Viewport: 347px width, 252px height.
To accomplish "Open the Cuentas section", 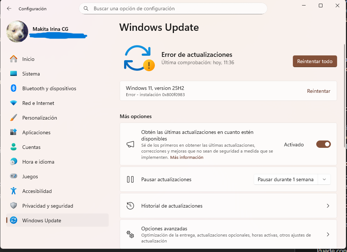I will tap(57, 147).
